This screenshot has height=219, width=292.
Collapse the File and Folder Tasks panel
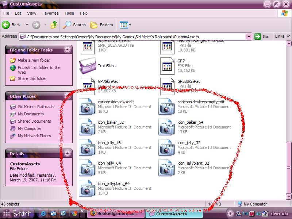coord(67,50)
